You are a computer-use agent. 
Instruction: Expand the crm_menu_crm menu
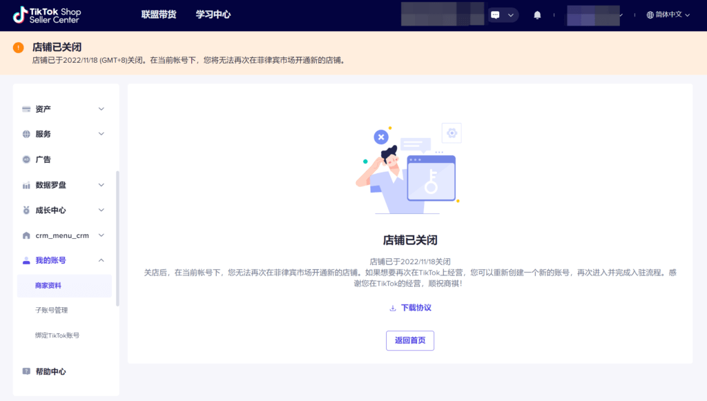pyautogui.click(x=101, y=235)
